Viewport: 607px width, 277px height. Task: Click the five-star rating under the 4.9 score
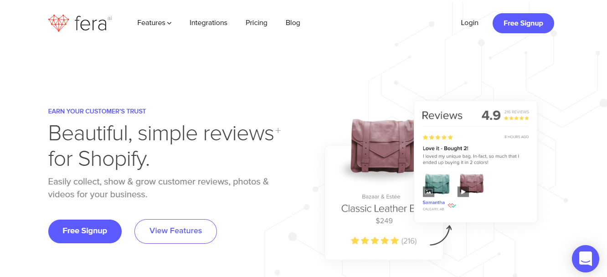pos(517,118)
